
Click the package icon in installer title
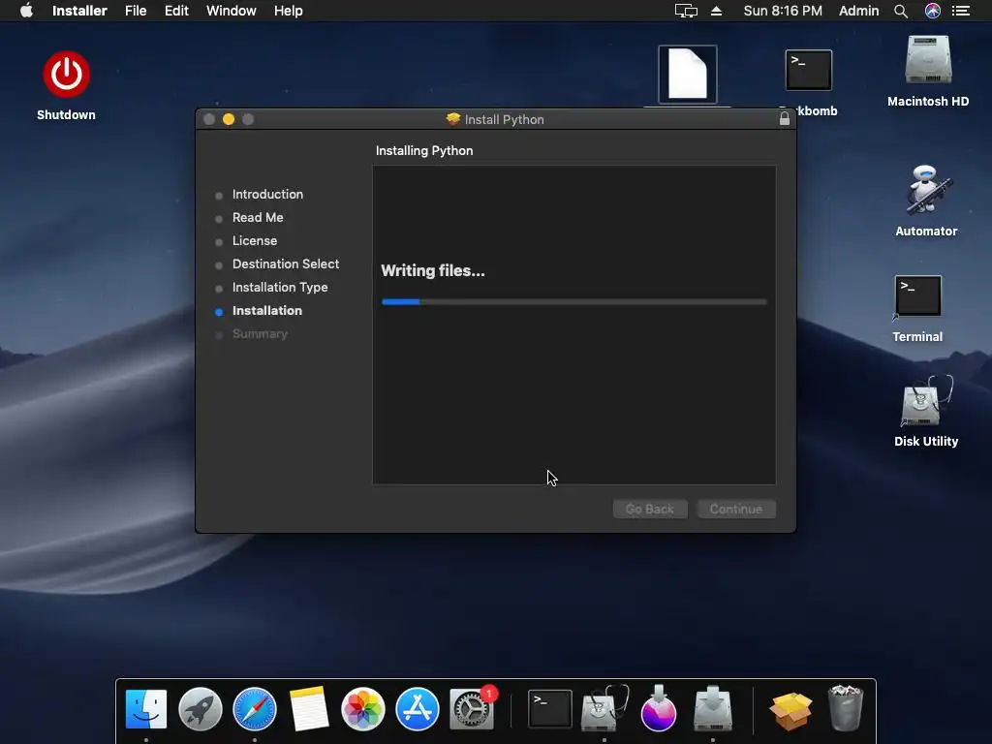(x=453, y=119)
